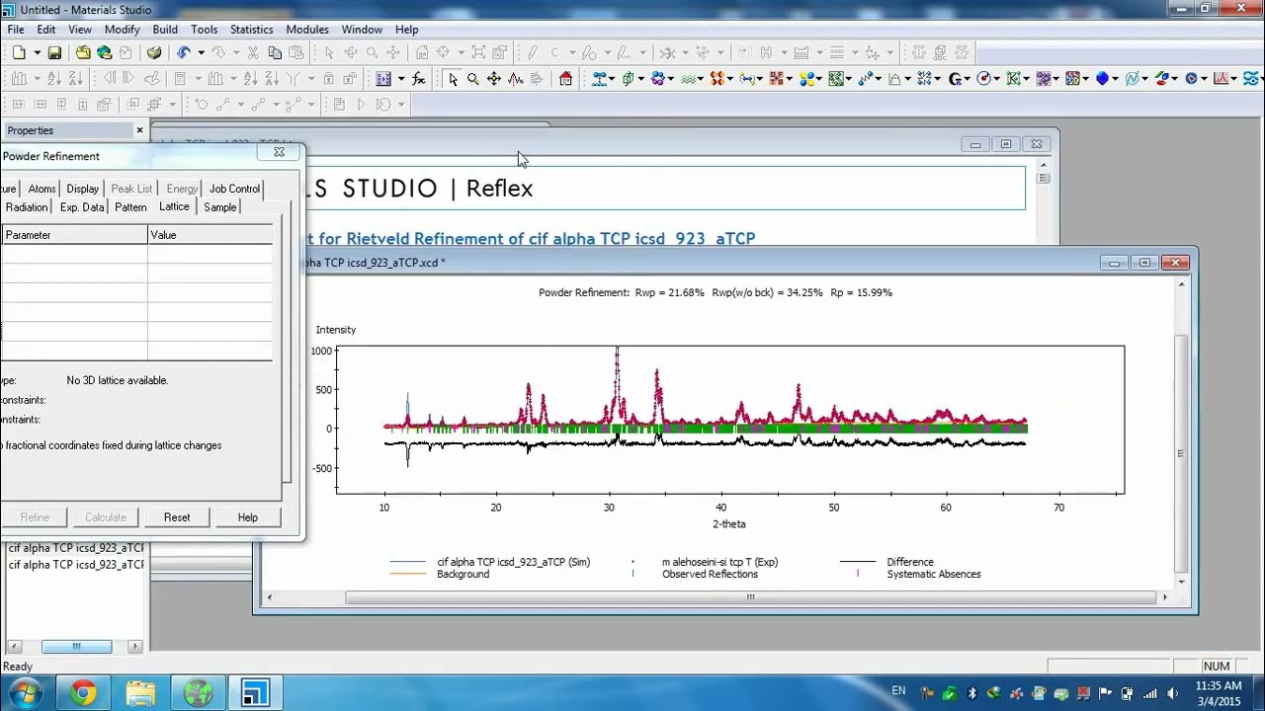This screenshot has height=711, width=1265.
Task: Click the blue N wave module icon
Action: [1132, 79]
